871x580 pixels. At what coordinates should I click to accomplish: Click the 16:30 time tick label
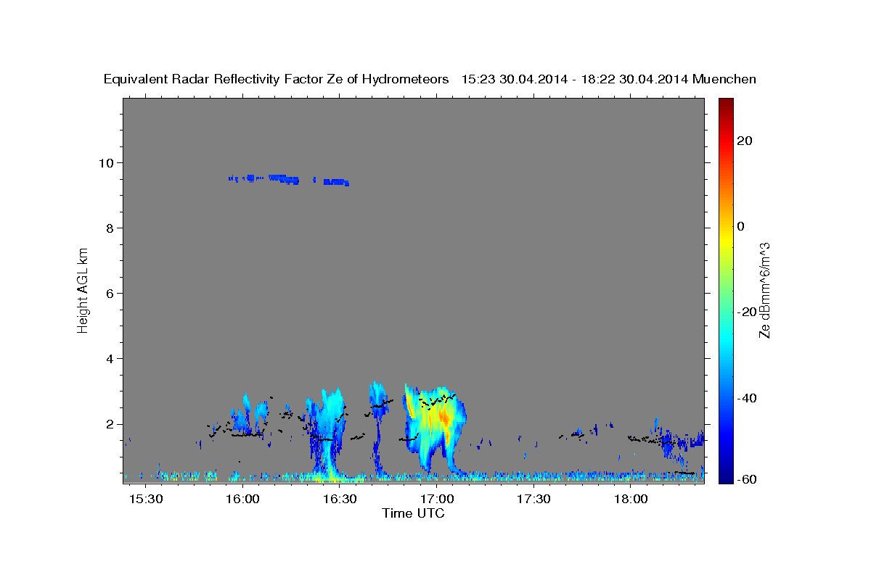pyautogui.click(x=340, y=499)
